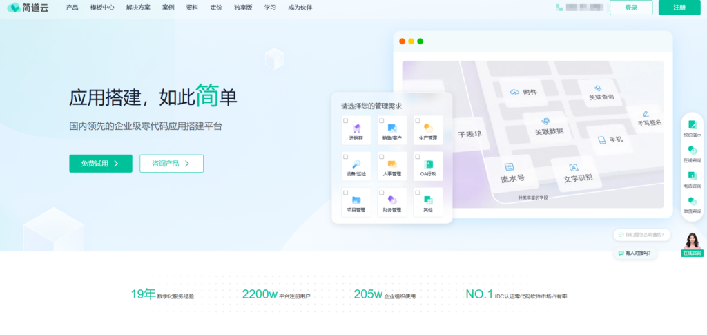Click the 进销存 shopping cart icon
This screenshot has width=707, height=335.
point(357,128)
